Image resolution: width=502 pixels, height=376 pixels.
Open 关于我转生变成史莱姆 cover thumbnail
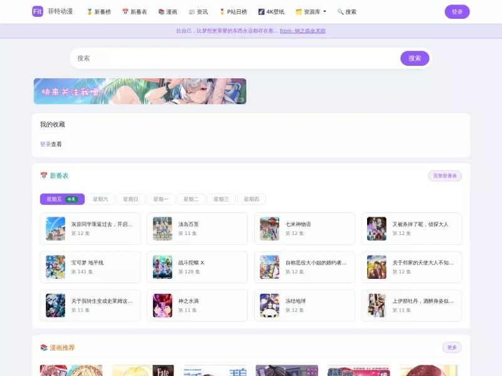point(55,305)
